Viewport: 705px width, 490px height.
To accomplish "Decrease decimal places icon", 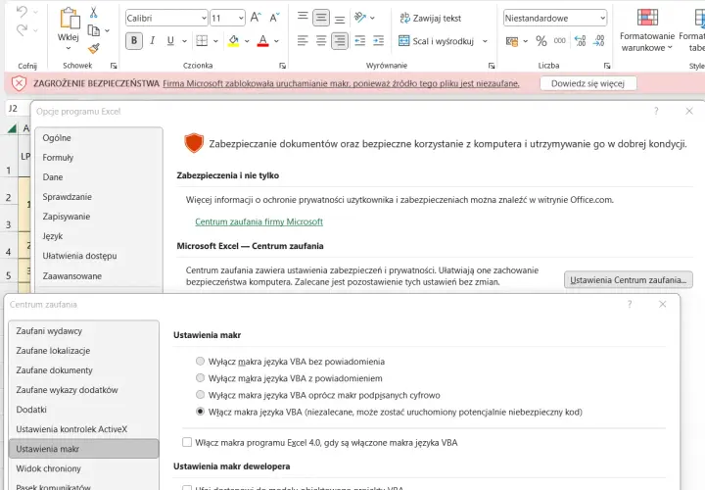I will click(x=599, y=41).
